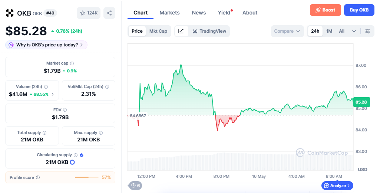Click the 4:00 PM time axis label
This screenshot has height=193, width=380.
[x=184, y=176]
